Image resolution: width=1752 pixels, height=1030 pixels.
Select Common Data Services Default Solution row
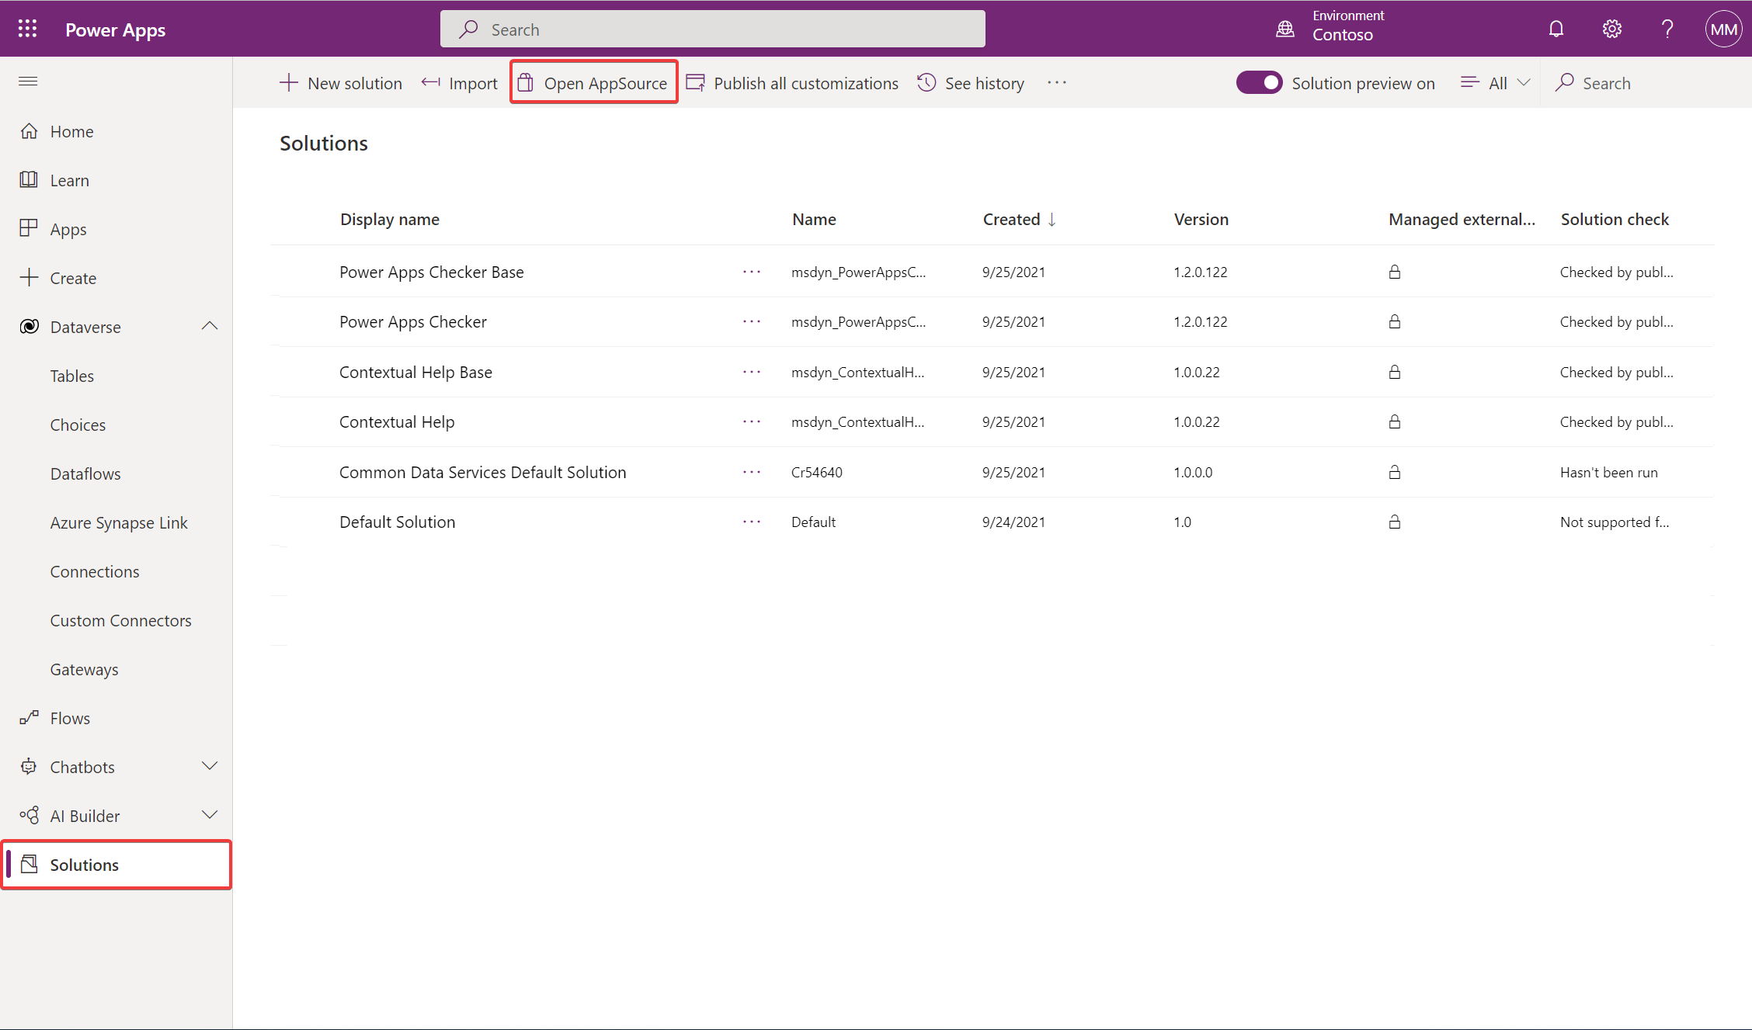[x=482, y=472]
